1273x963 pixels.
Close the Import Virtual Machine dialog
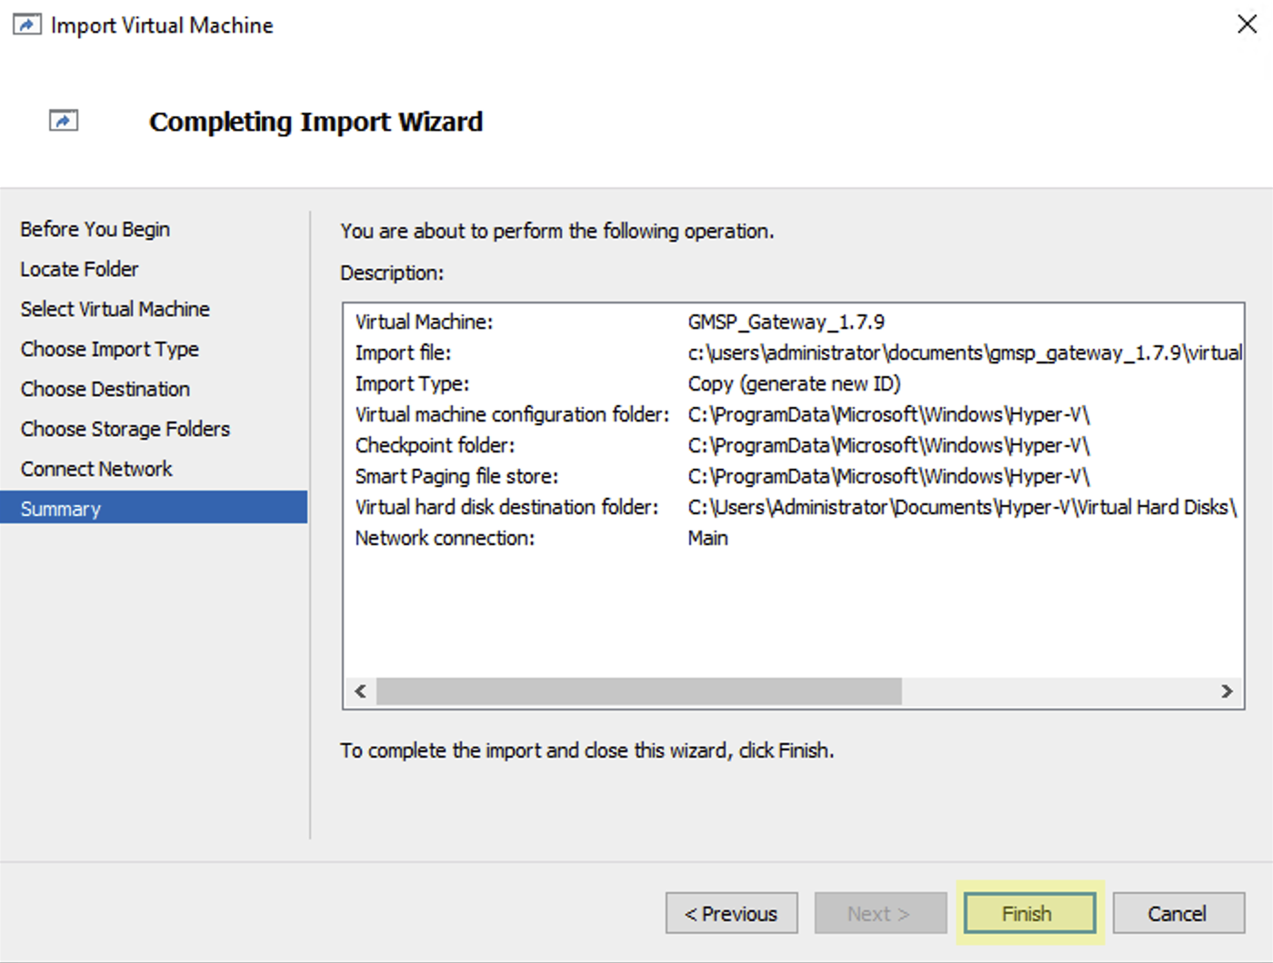pos(1247,25)
